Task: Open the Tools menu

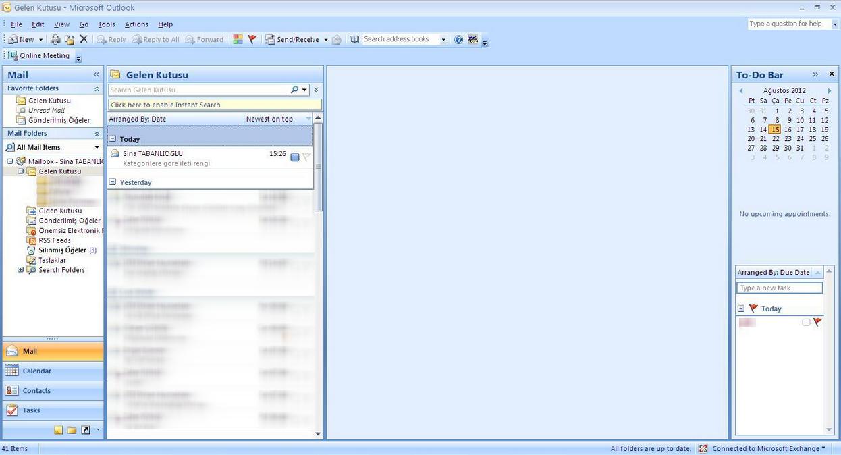Action: pos(106,24)
